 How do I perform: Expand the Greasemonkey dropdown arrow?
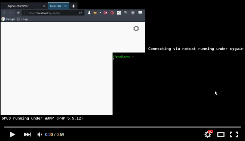coord(100,13)
